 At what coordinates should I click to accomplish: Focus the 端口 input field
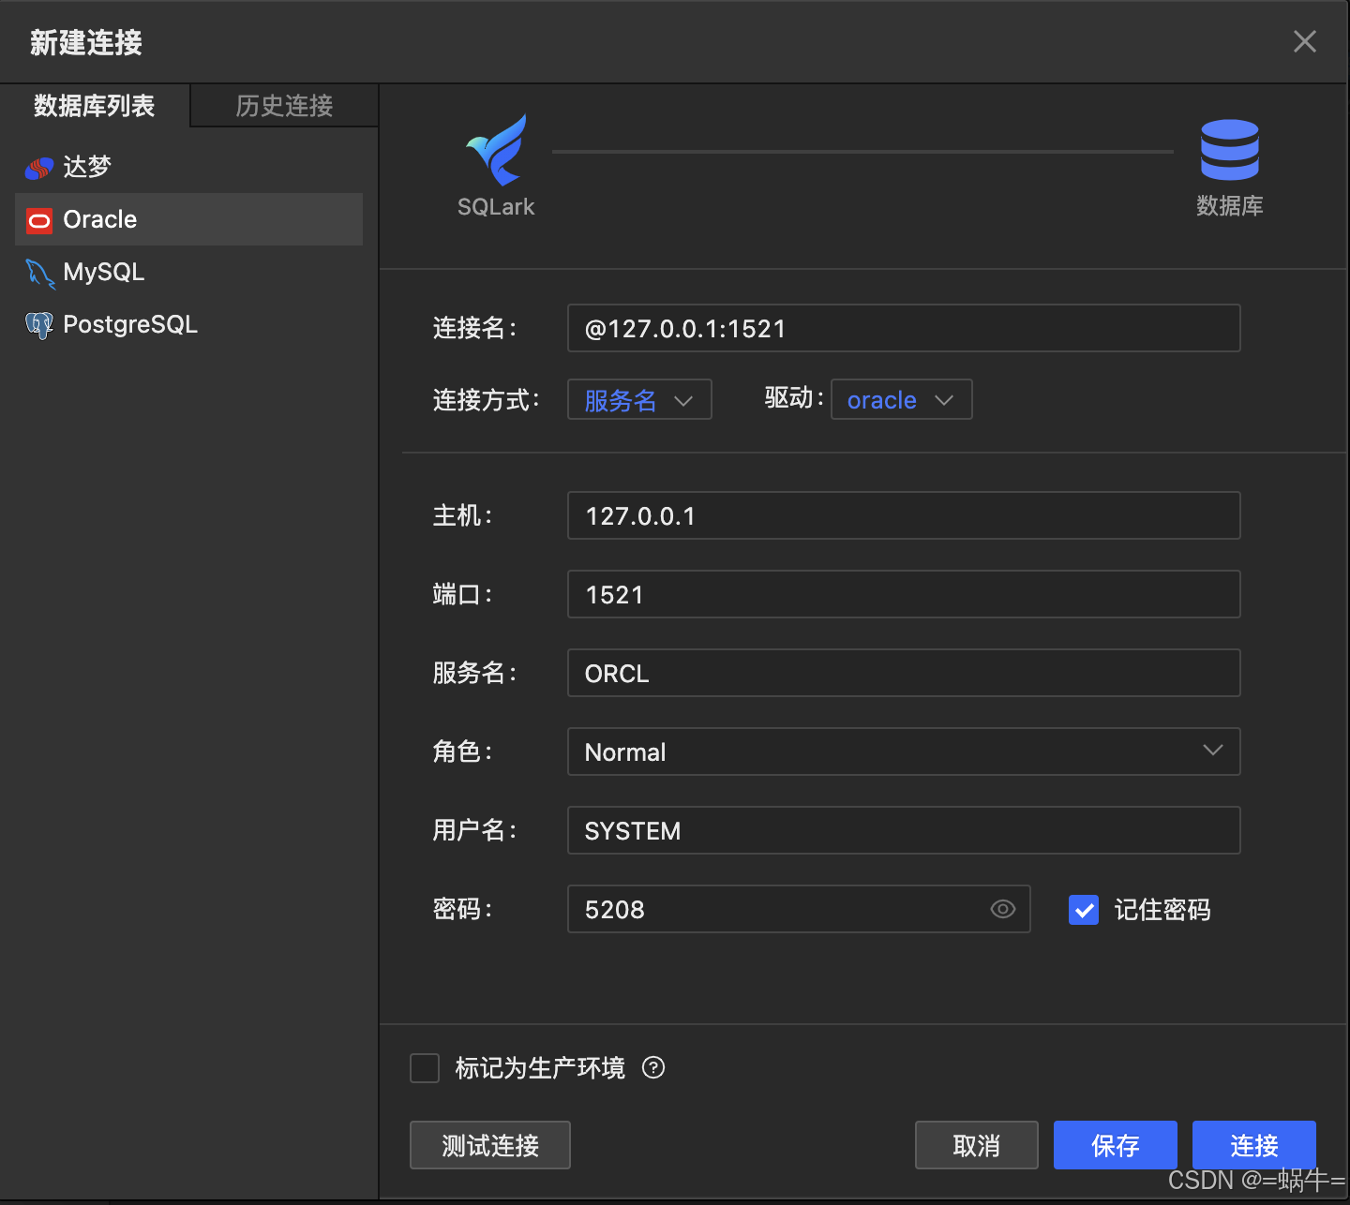click(x=904, y=594)
